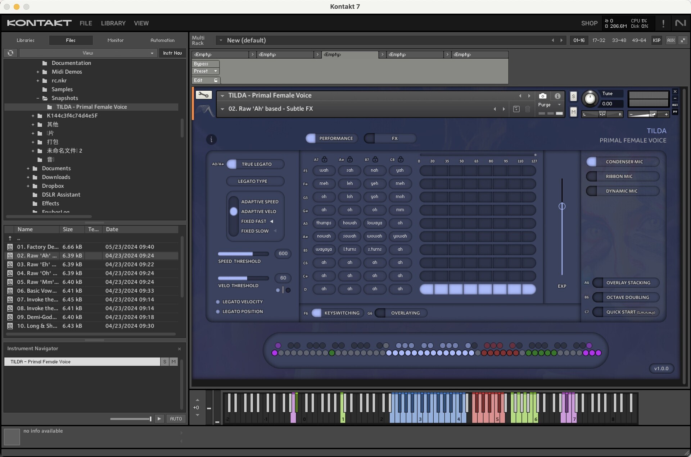Go to previous snapshot arrow
Viewport: 691px width, 457px height.
pos(494,109)
